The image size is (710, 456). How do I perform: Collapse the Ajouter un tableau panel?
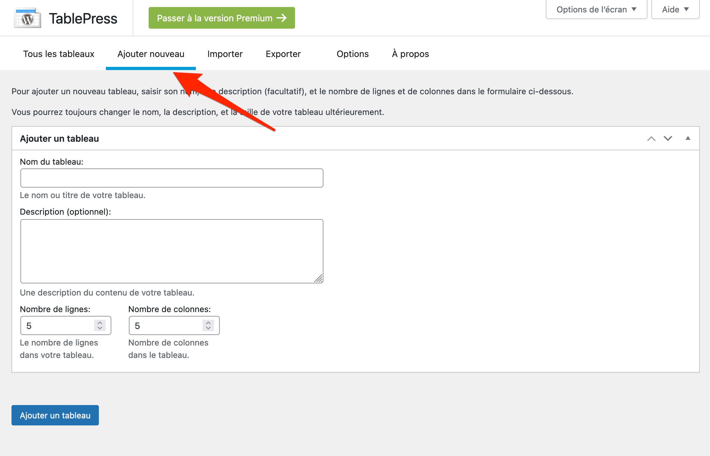(x=688, y=138)
